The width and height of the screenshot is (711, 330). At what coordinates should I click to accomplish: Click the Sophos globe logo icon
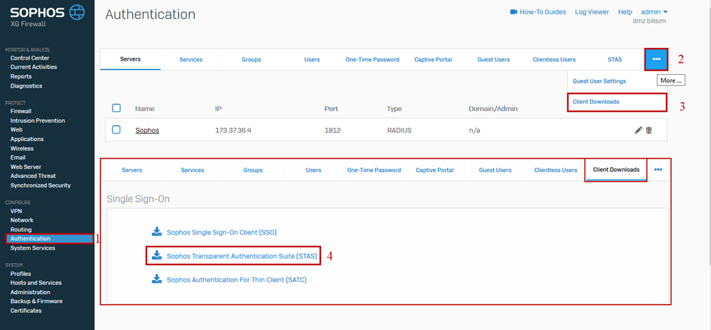(77, 13)
